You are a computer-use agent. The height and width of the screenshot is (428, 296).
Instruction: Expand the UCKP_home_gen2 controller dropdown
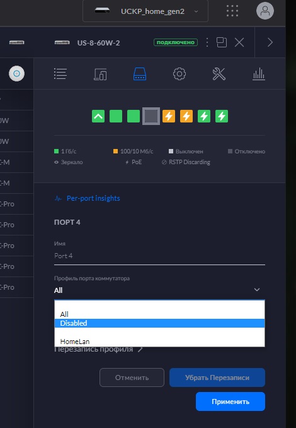[145, 11]
